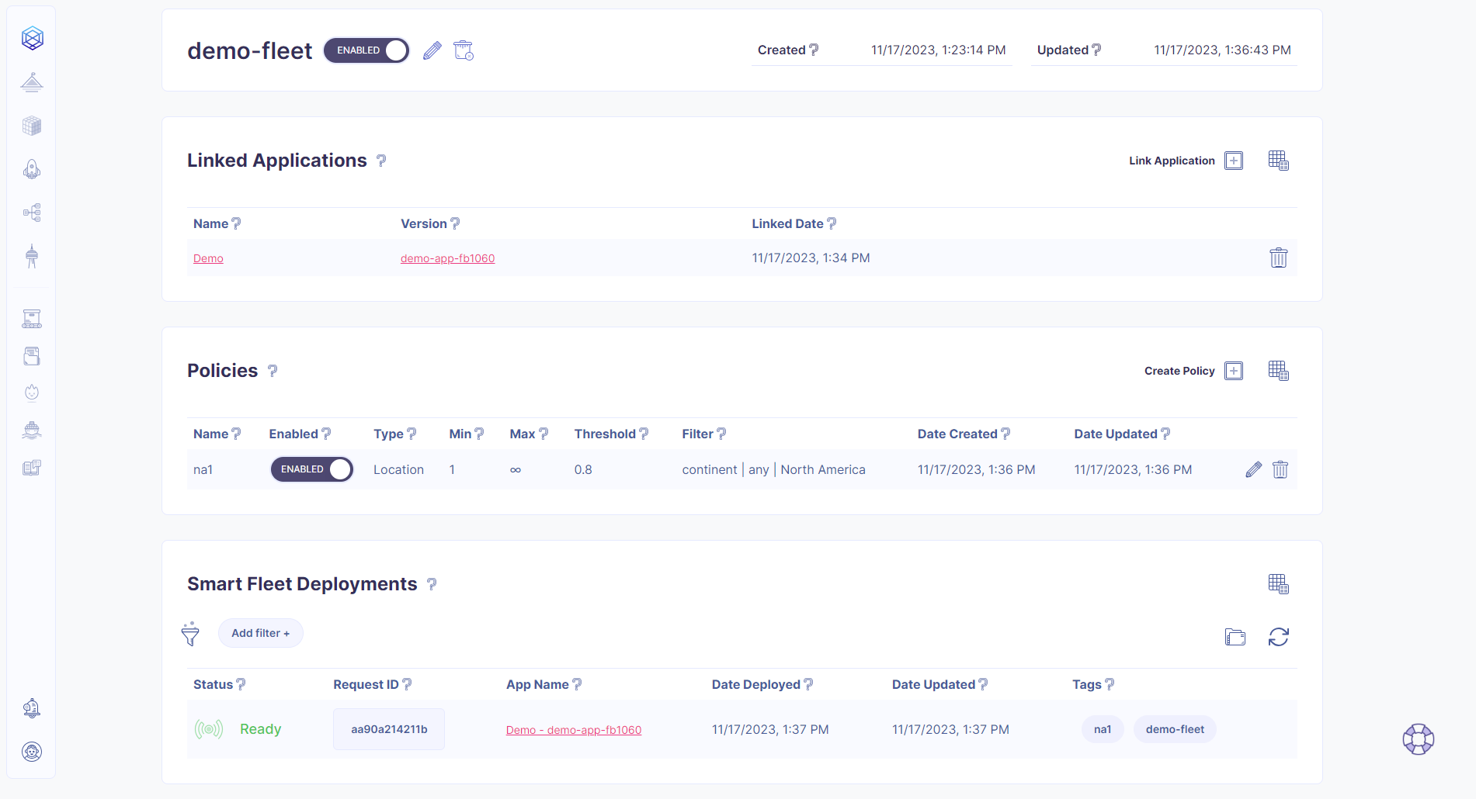This screenshot has height=799, width=1476.
Task: Refresh the Smart Fleet Deployments list
Action: tap(1278, 637)
